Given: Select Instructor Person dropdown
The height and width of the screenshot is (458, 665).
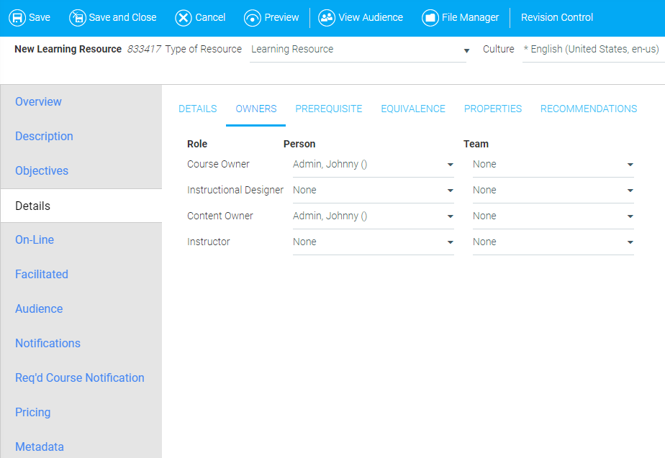Looking at the screenshot, I should click(x=373, y=242).
